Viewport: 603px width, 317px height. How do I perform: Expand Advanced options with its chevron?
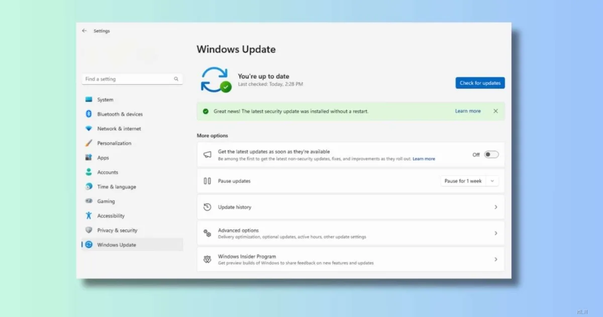coord(495,233)
